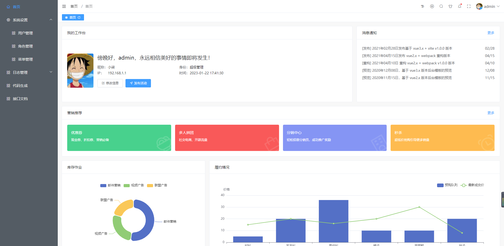Open the search magnifier icon
The width and height of the screenshot is (504, 246).
click(x=441, y=6)
